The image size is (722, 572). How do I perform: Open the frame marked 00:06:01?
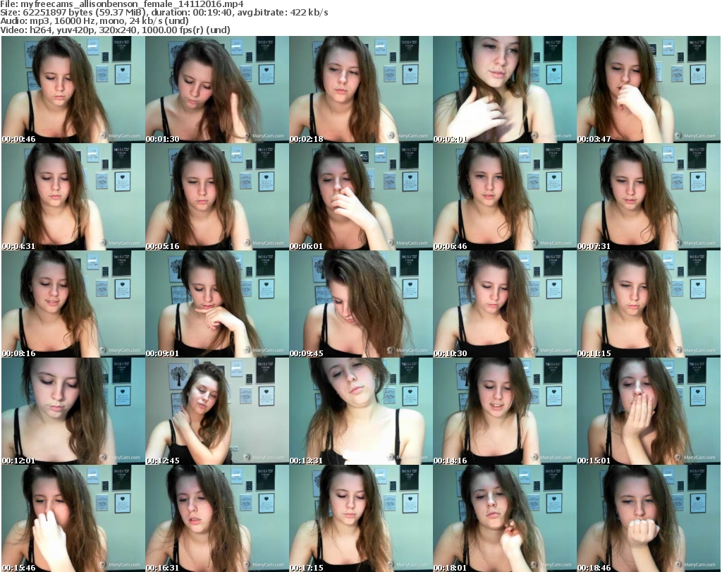(x=360, y=197)
